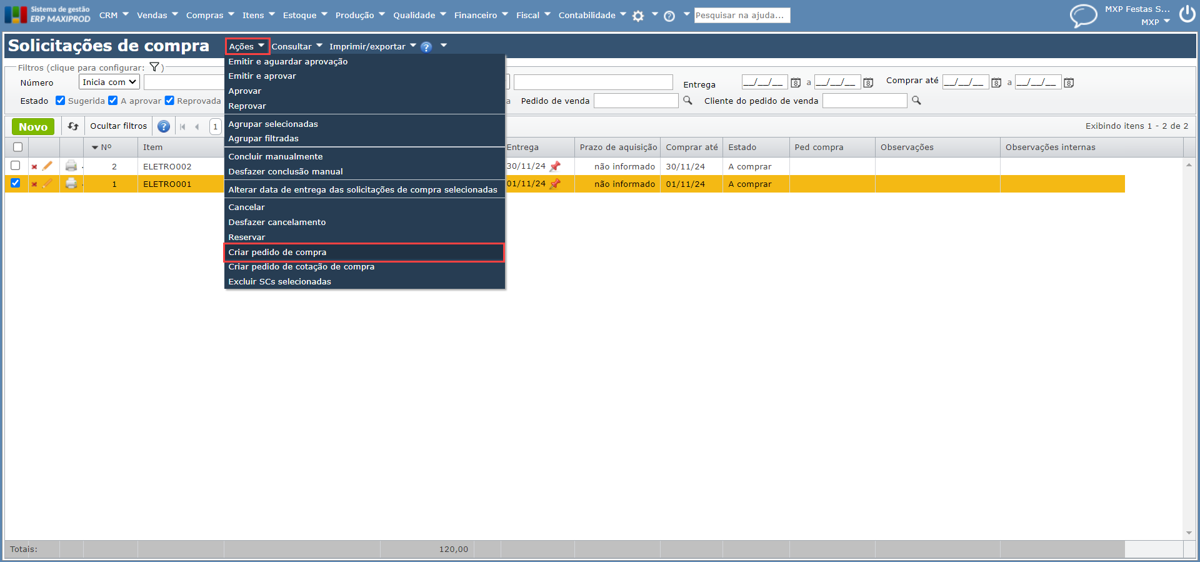
Task: Open calendar for Entrega start date
Action: (x=796, y=83)
